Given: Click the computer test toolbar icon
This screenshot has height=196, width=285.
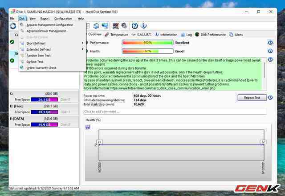Looking at the screenshot, I should point(116,26).
